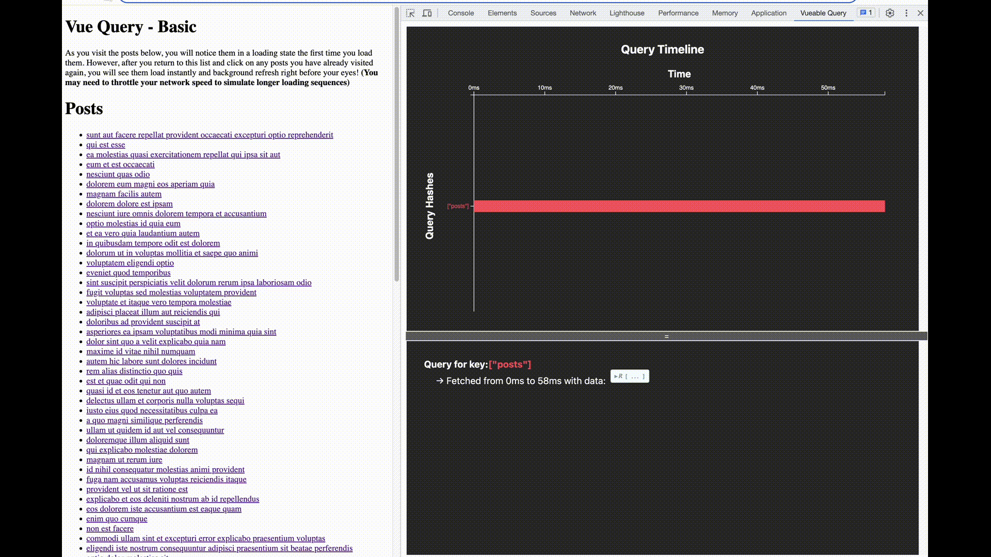This screenshot has height=557, width=991.
Task: Open the DevTools three-dot customize menu
Action: click(x=906, y=13)
